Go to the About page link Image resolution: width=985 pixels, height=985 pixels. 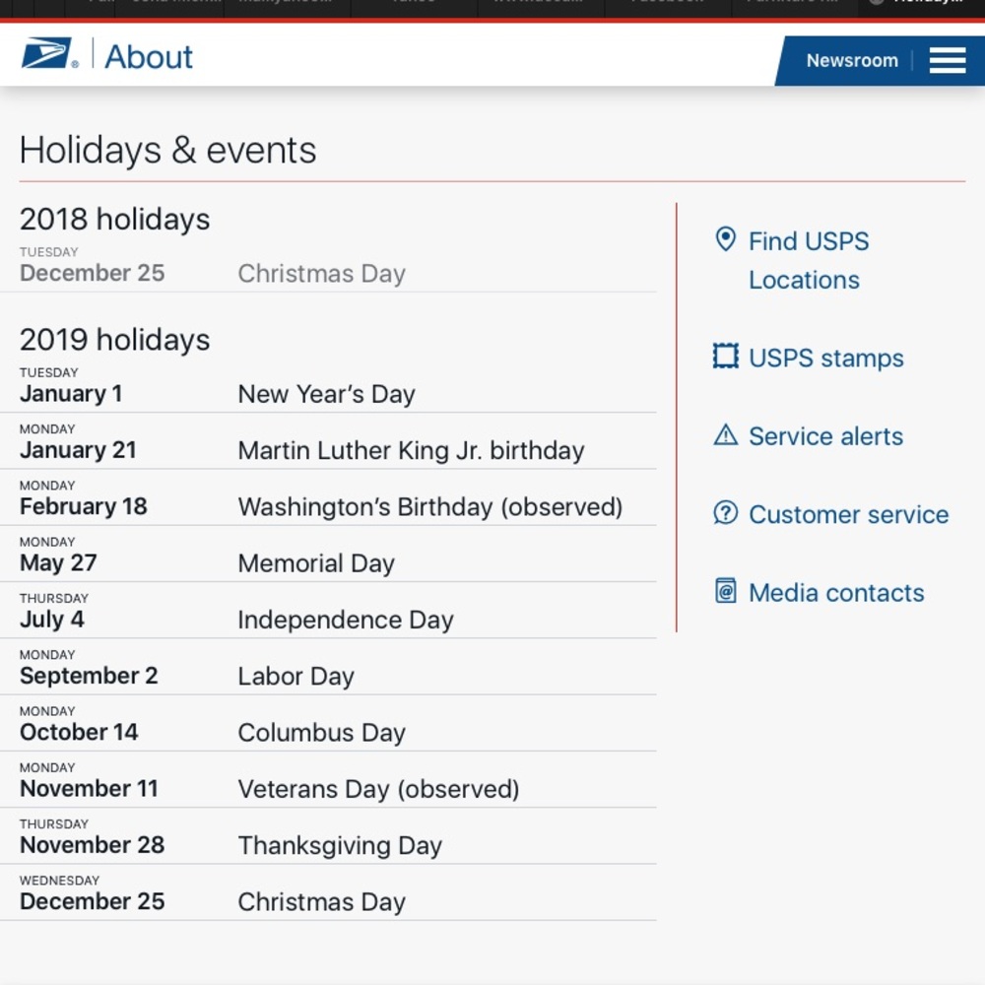[x=149, y=57]
